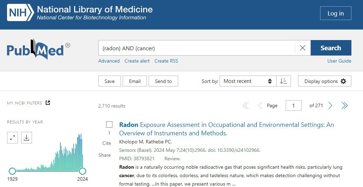This screenshot has width=363, height=187.
Task: Grab the 2024 end year slider handle
Action: pyautogui.click(x=83, y=171)
